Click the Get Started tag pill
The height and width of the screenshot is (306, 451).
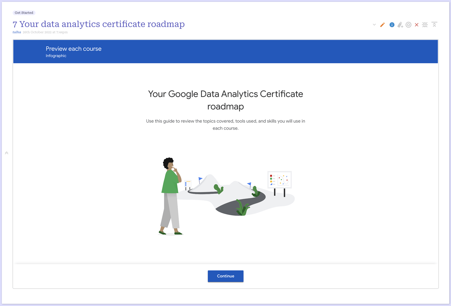24,13
